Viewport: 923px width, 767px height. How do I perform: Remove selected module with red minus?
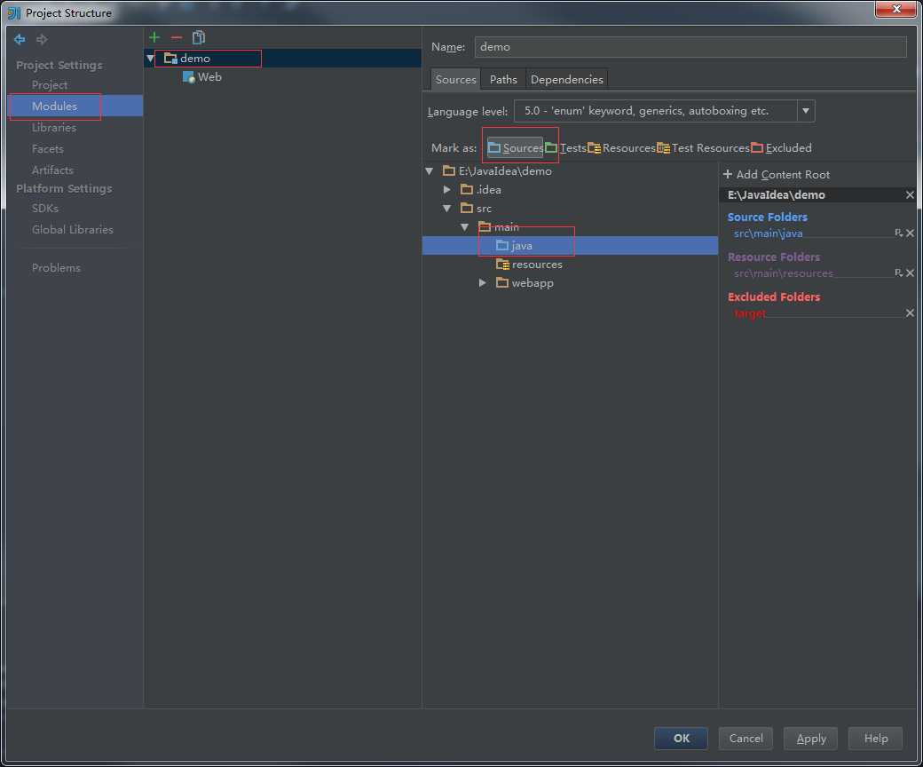177,37
